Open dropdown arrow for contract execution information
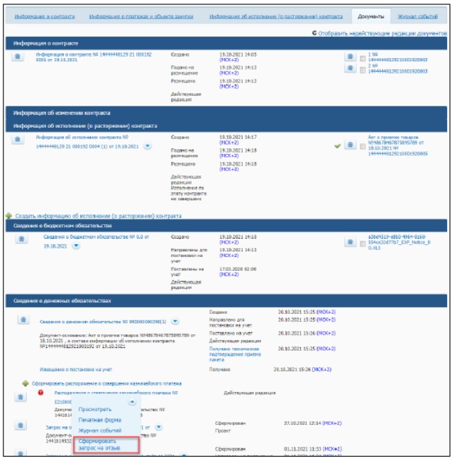 click(148, 146)
